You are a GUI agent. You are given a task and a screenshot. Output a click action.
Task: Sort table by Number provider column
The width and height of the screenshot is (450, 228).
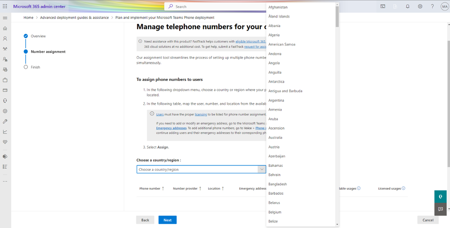(187, 188)
